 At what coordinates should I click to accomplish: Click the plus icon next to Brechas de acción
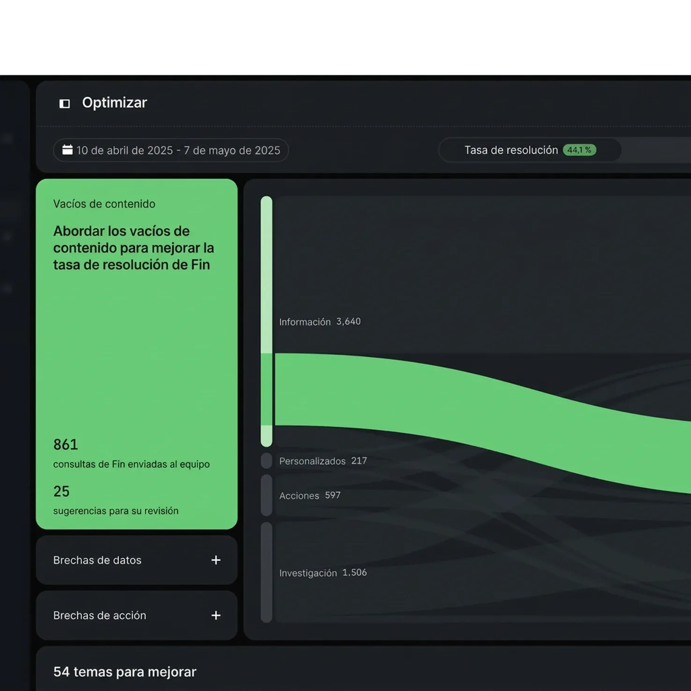coord(216,615)
